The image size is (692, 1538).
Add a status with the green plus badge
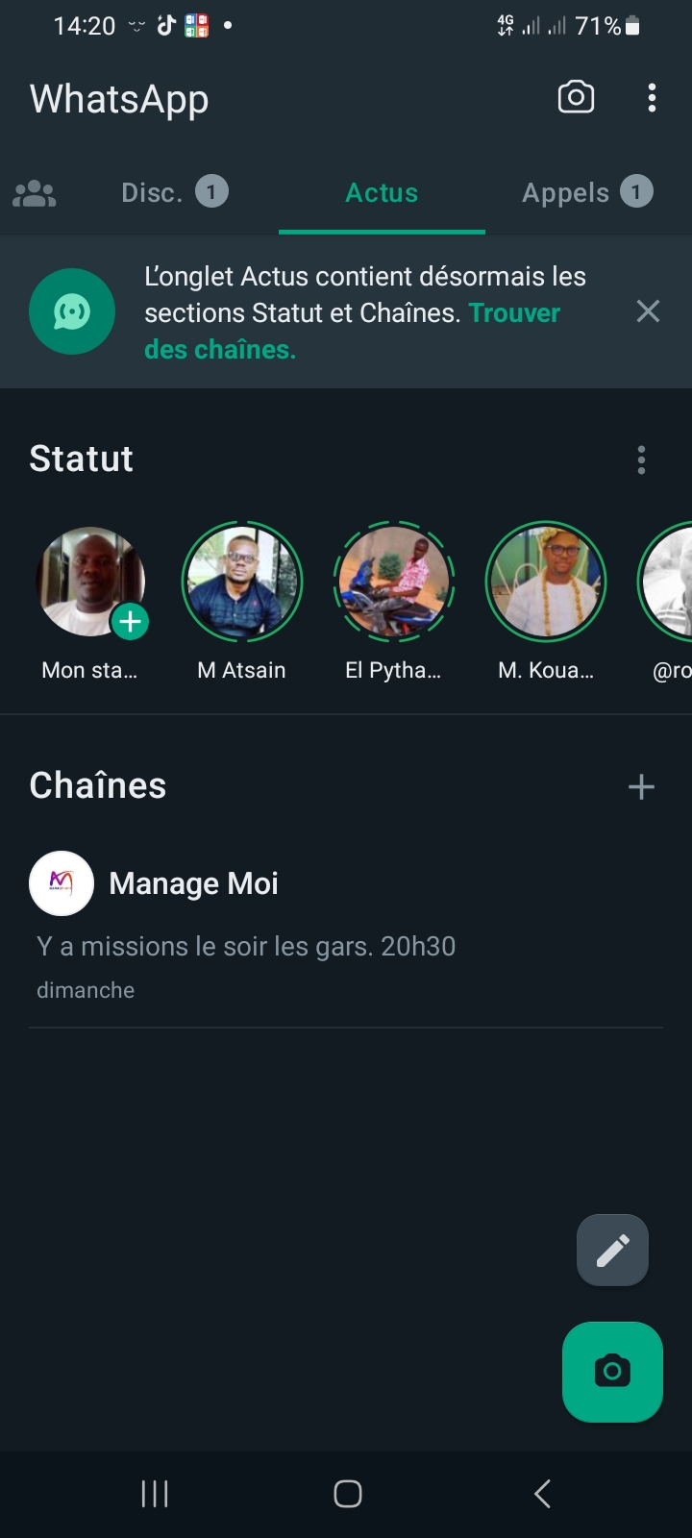[130, 622]
